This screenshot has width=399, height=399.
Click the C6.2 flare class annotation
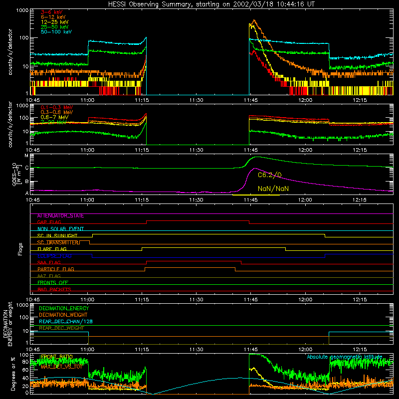tap(269, 175)
